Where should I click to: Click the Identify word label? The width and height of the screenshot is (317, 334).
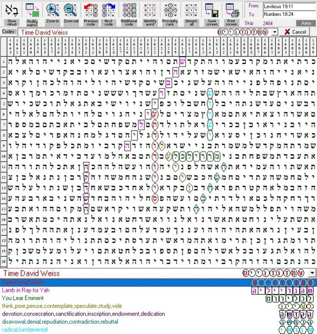[150, 23]
